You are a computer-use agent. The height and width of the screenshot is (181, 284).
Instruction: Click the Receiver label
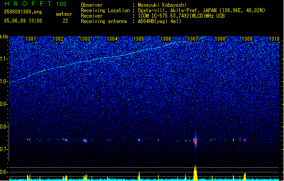click(92, 16)
